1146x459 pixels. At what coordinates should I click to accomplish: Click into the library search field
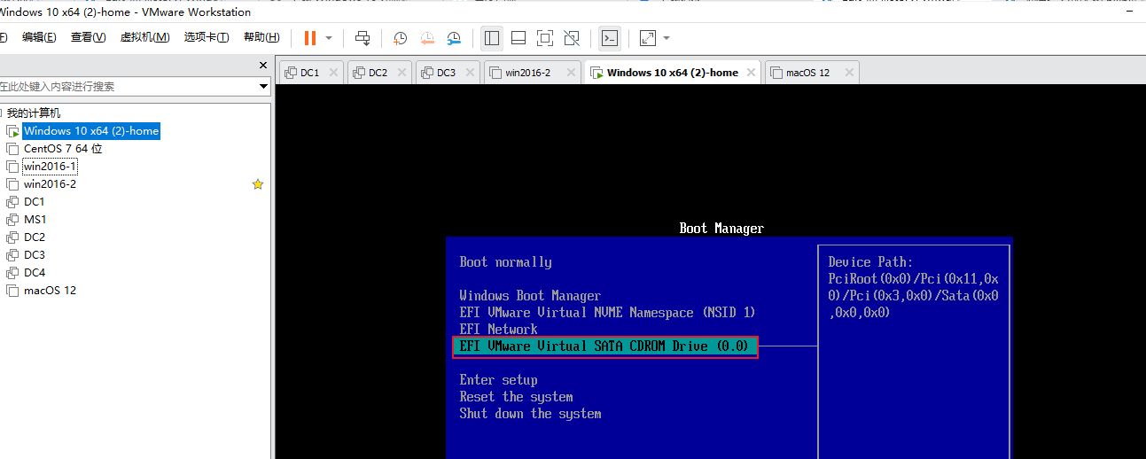click(129, 86)
